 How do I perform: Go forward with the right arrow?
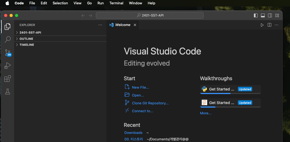pyautogui.click(x=90, y=15)
